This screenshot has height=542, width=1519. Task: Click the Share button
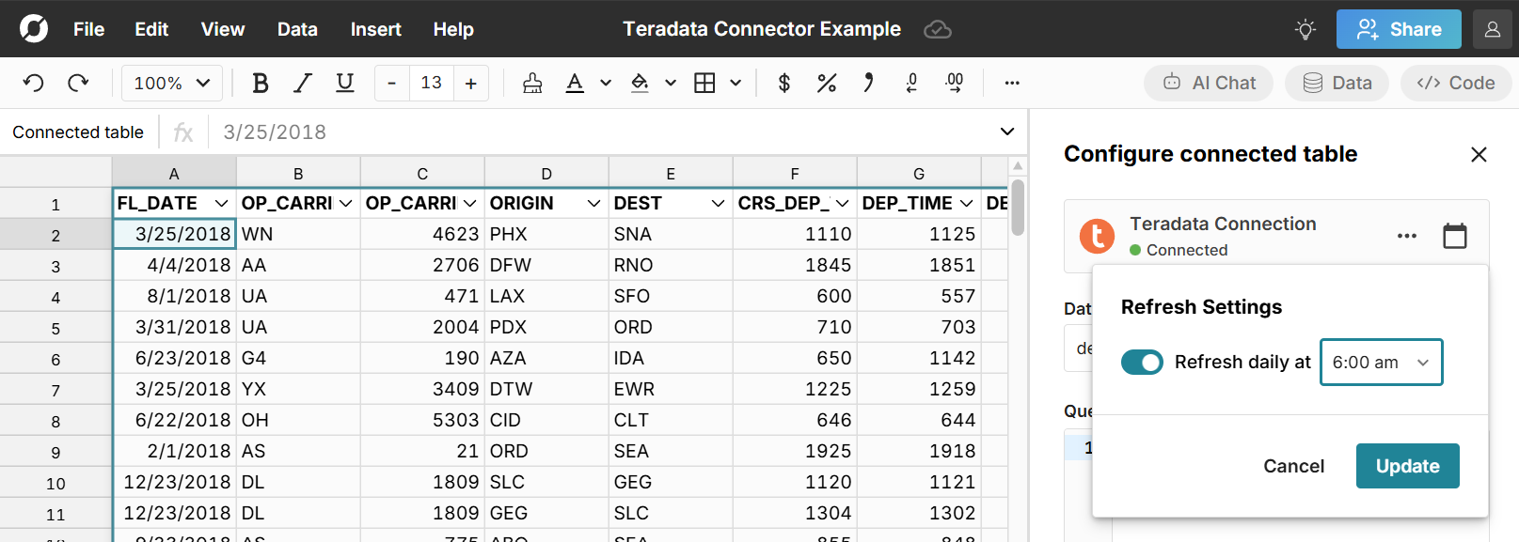pos(1399,29)
